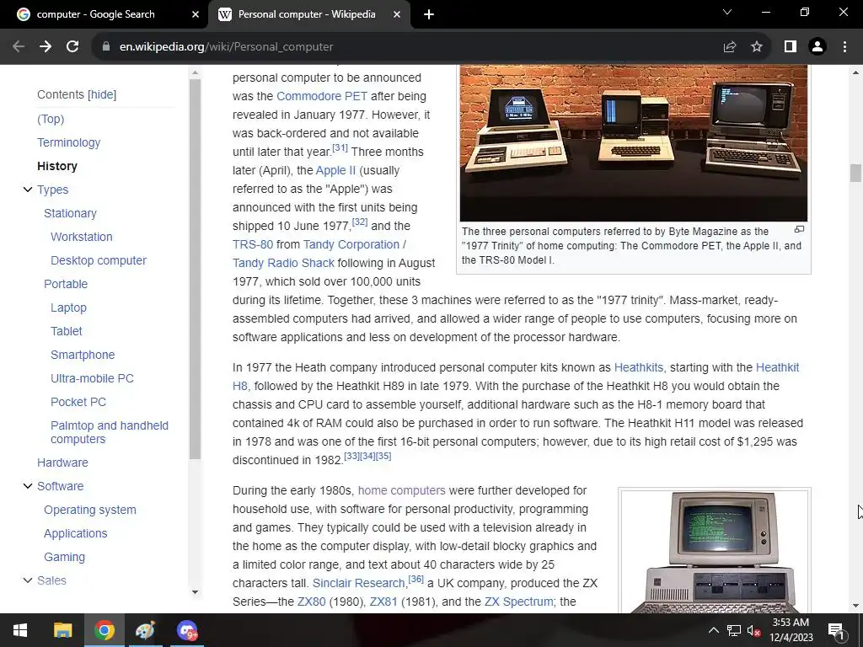Open File Explorer from the taskbar

pos(62,630)
